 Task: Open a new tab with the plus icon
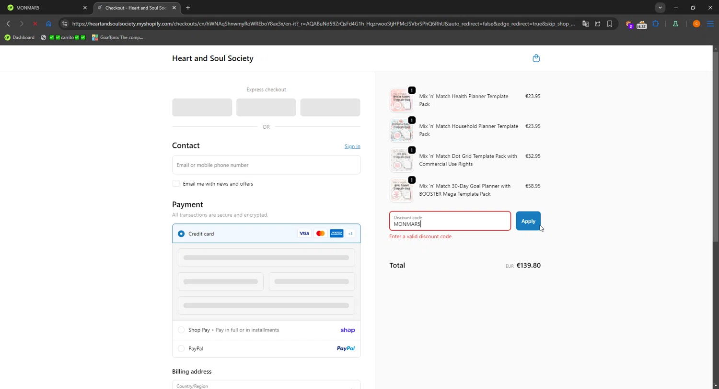[x=188, y=8]
